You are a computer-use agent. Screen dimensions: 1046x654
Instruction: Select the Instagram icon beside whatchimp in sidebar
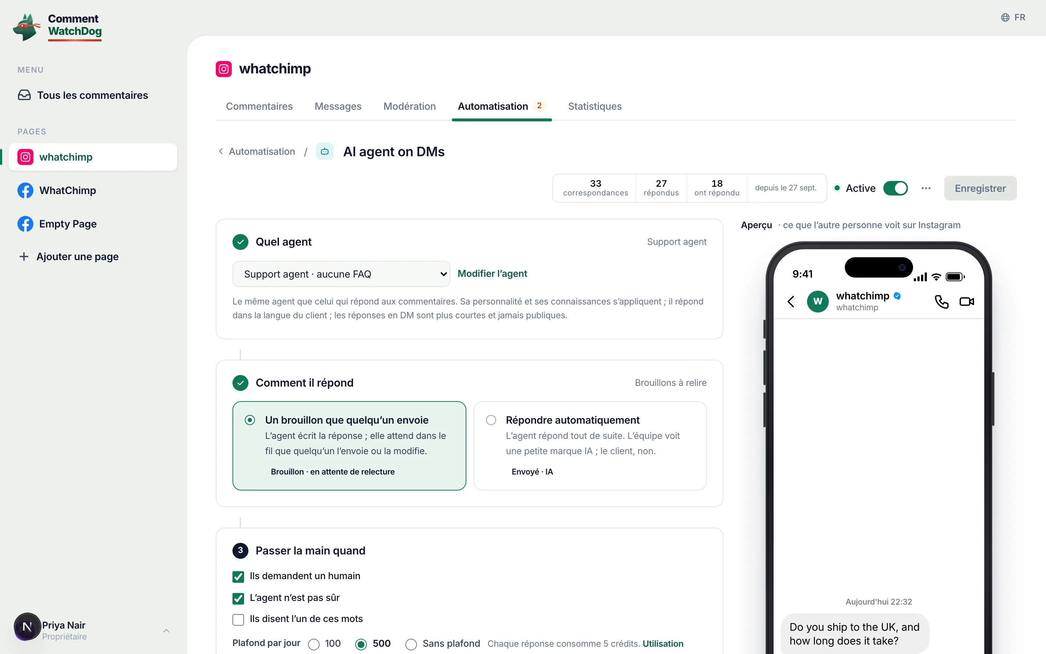[x=25, y=157]
